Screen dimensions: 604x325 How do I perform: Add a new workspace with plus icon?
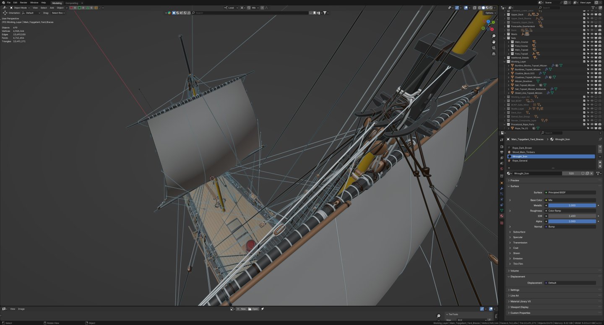(x=82, y=3)
